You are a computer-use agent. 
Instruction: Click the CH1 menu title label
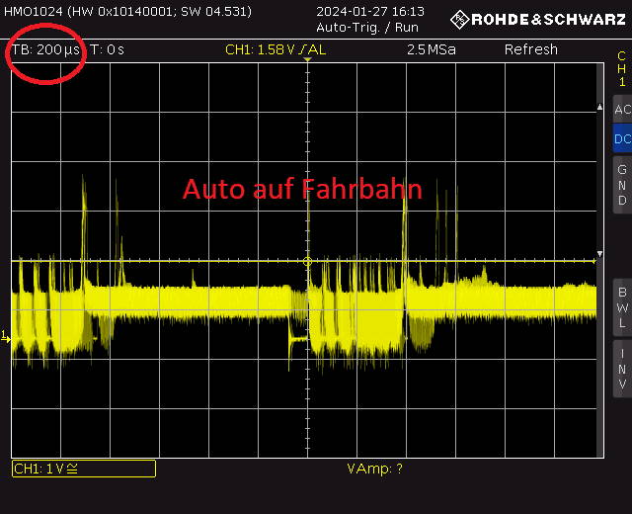pyautogui.click(x=622, y=68)
